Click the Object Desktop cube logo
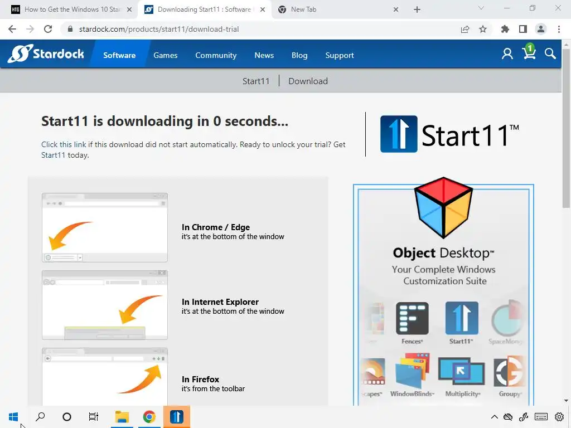 pyautogui.click(x=443, y=207)
